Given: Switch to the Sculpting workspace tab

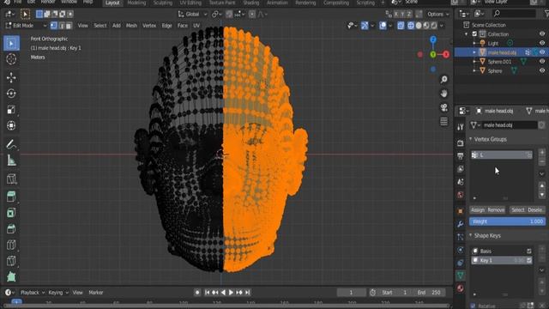Looking at the screenshot, I should click(163, 3).
